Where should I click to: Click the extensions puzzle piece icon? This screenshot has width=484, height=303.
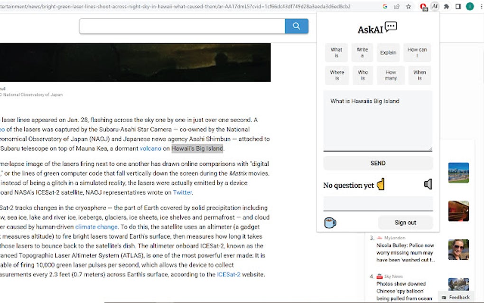coord(446,7)
